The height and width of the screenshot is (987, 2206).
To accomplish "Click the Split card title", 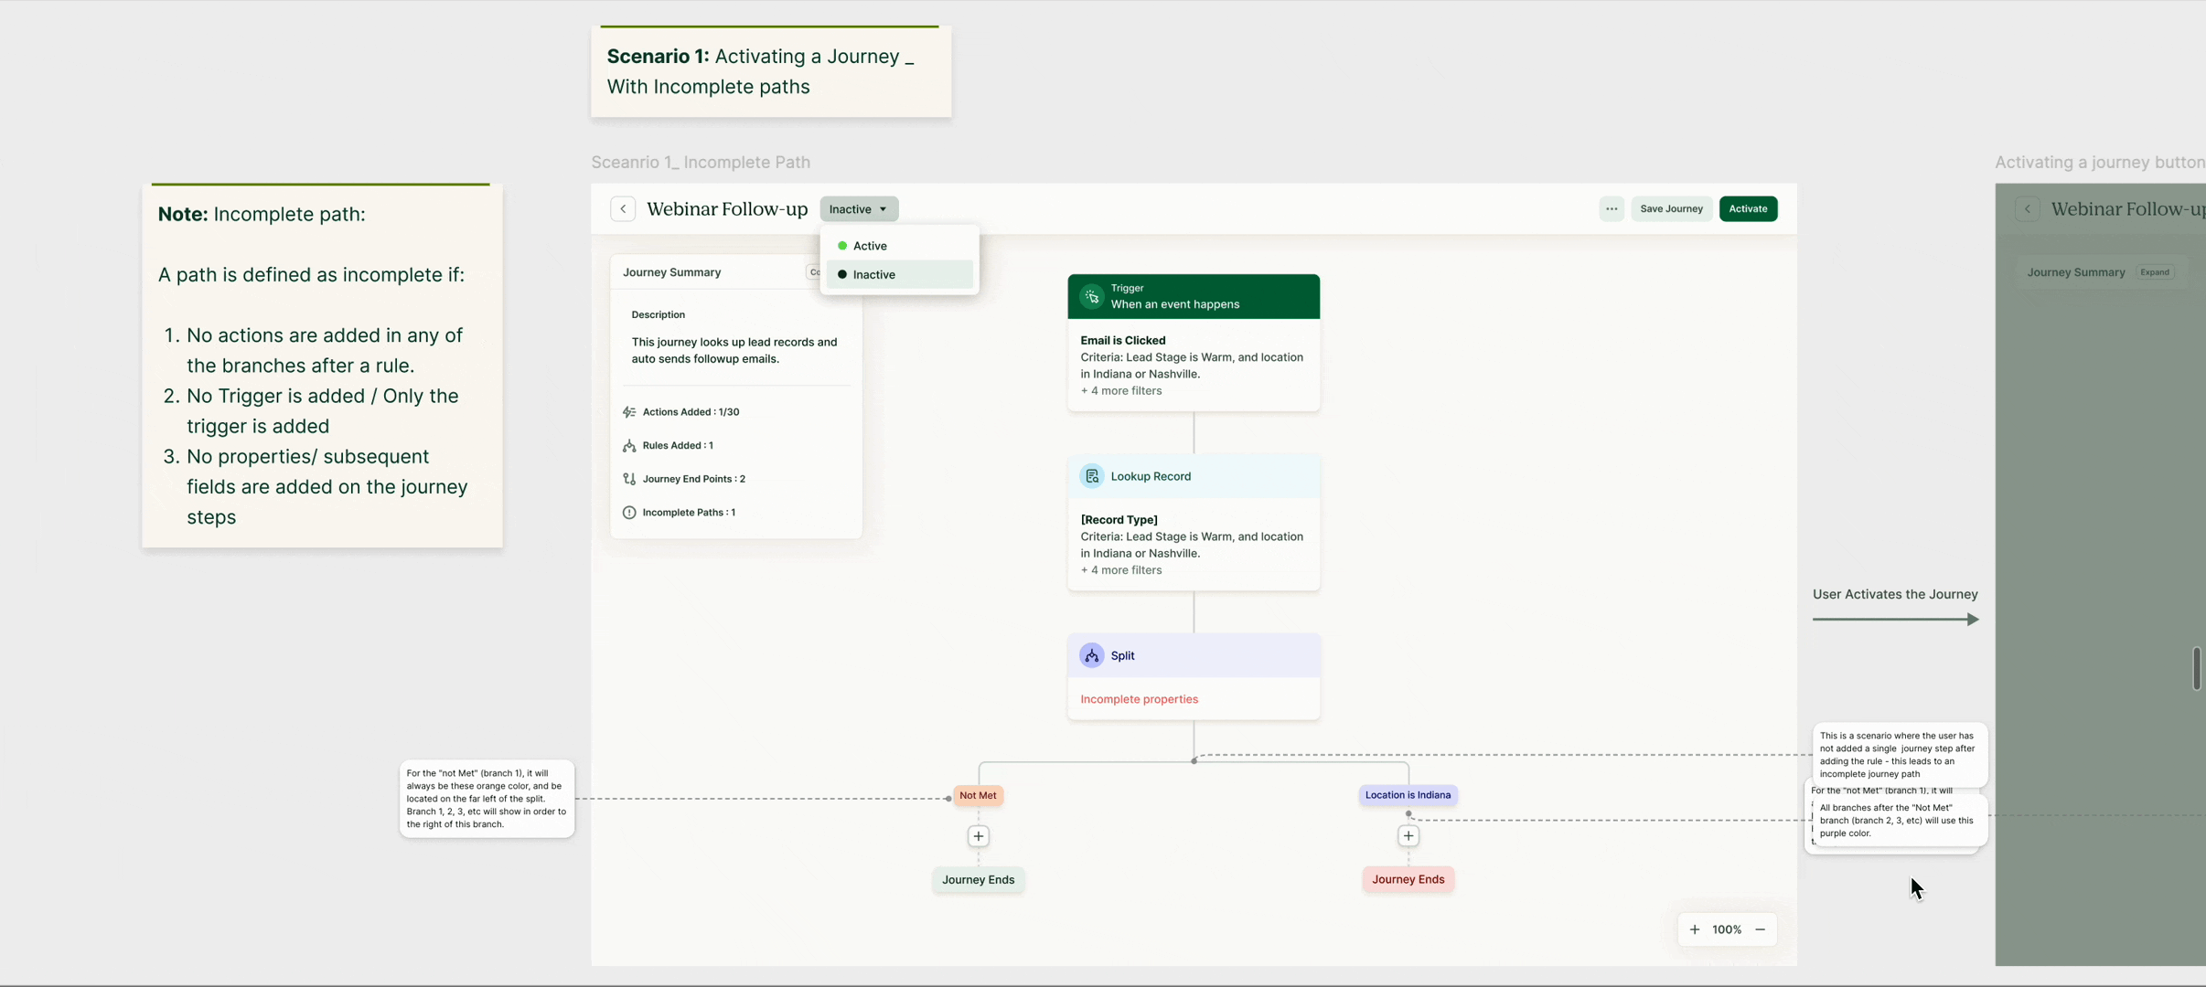I will pos(1122,655).
